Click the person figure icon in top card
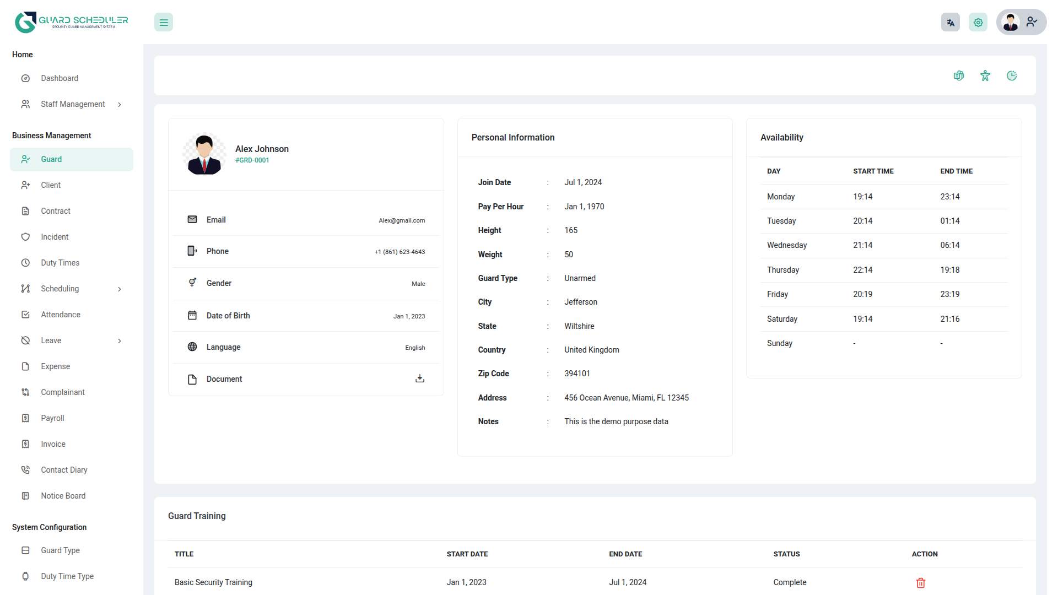This screenshot has width=1058, height=595. pyautogui.click(x=985, y=76)
